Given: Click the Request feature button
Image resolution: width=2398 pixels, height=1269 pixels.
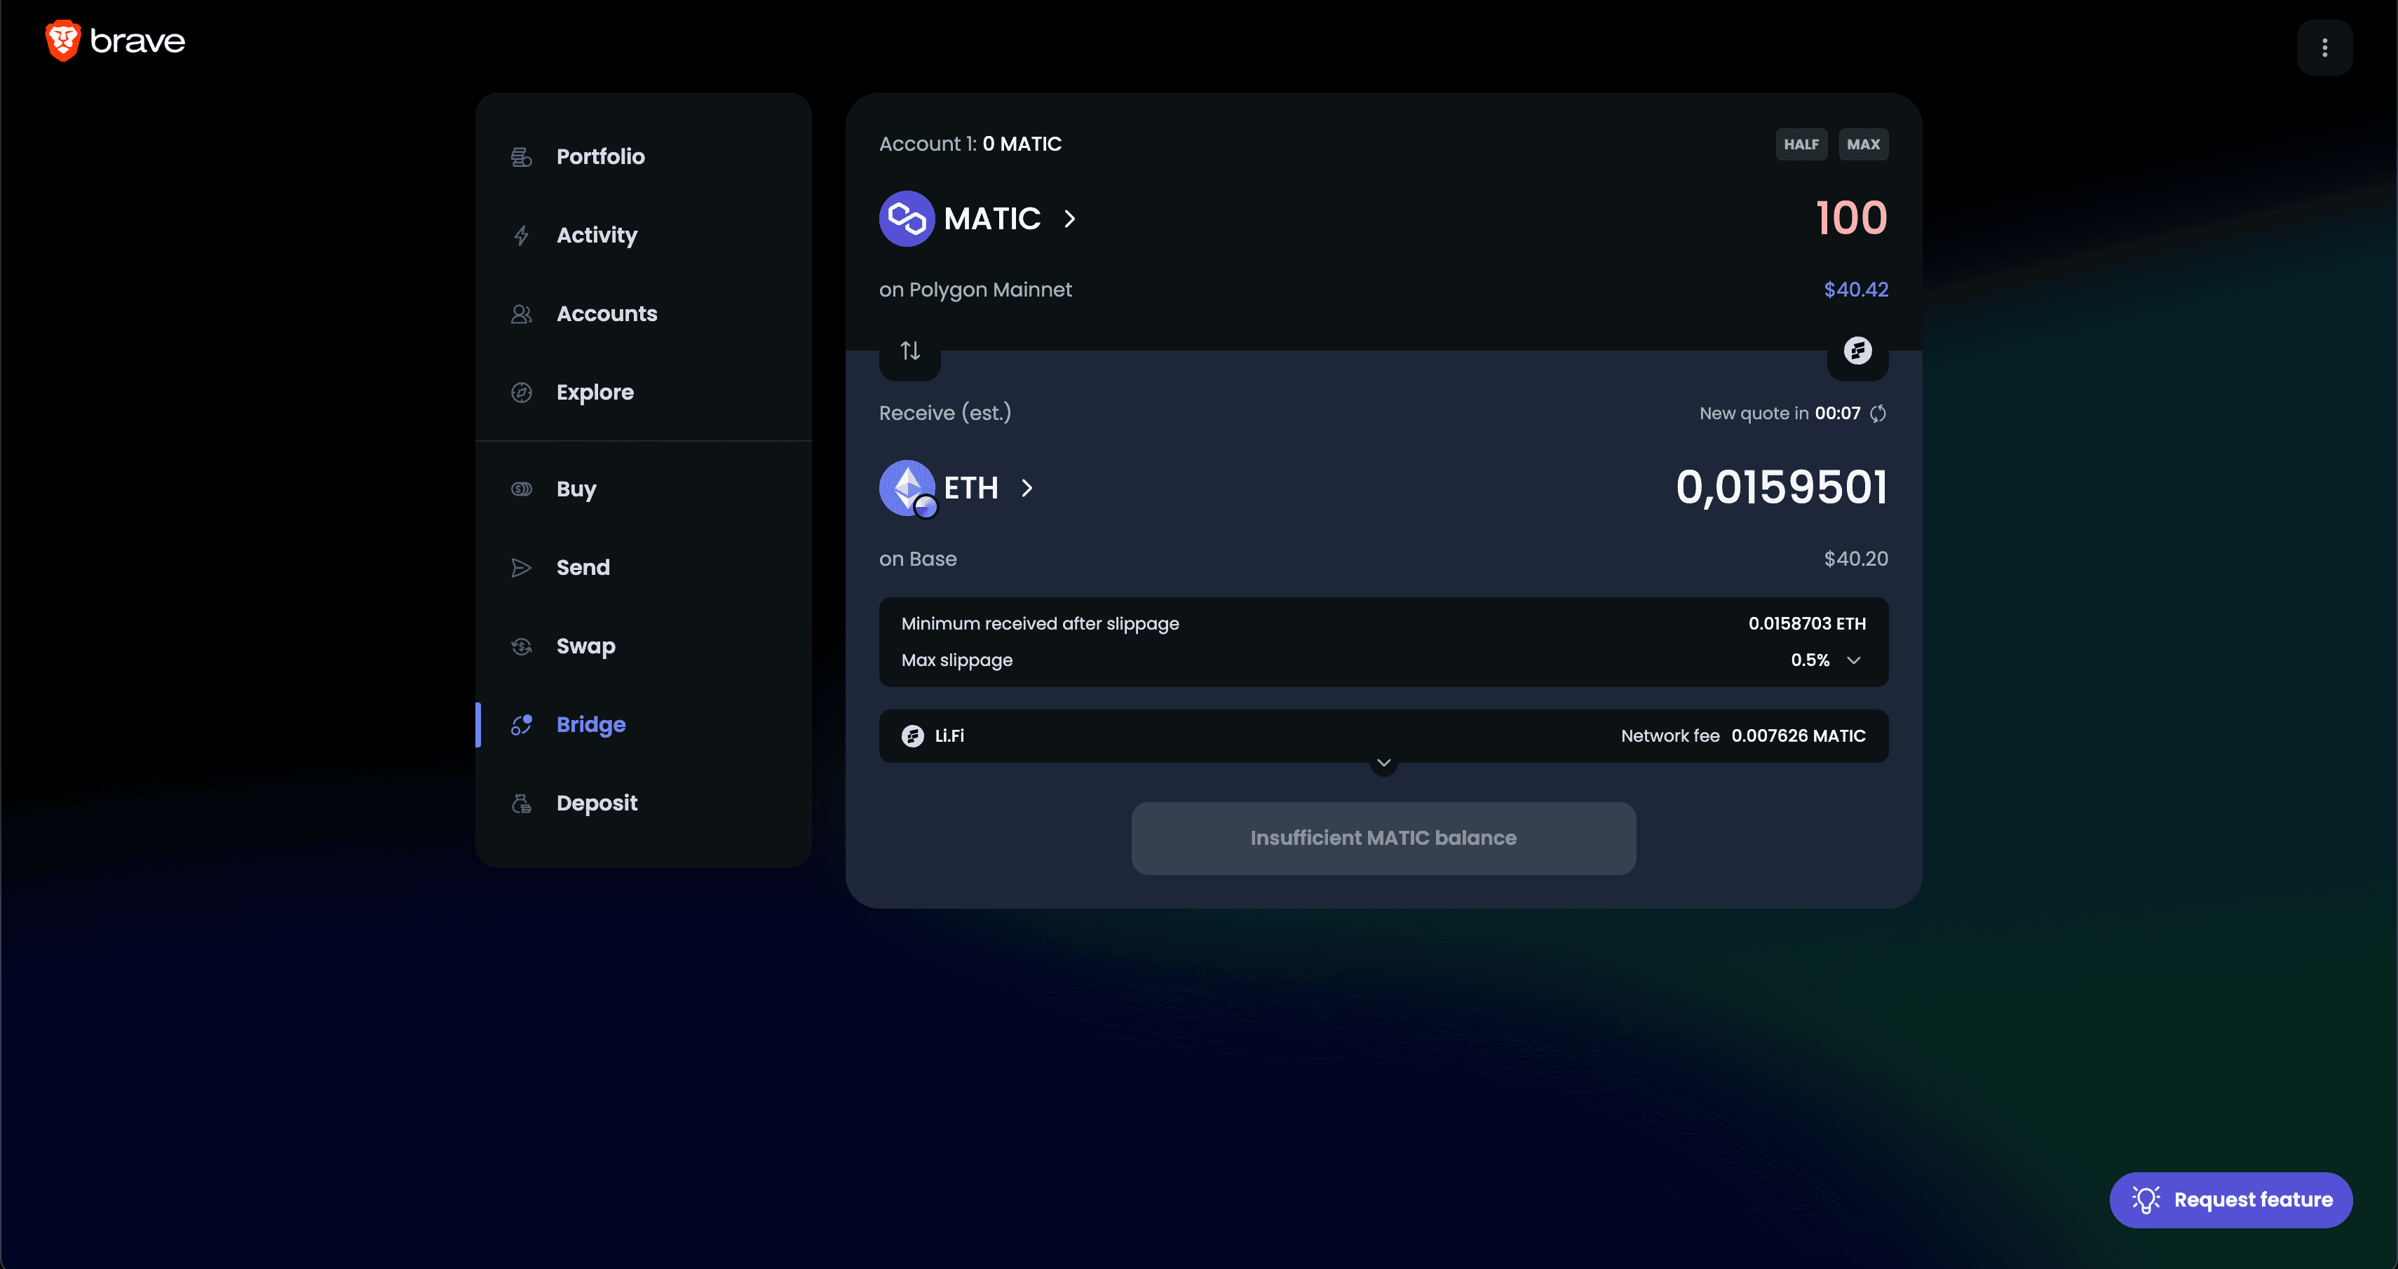Looking at the screenshot, I should pos(2231,1200).
